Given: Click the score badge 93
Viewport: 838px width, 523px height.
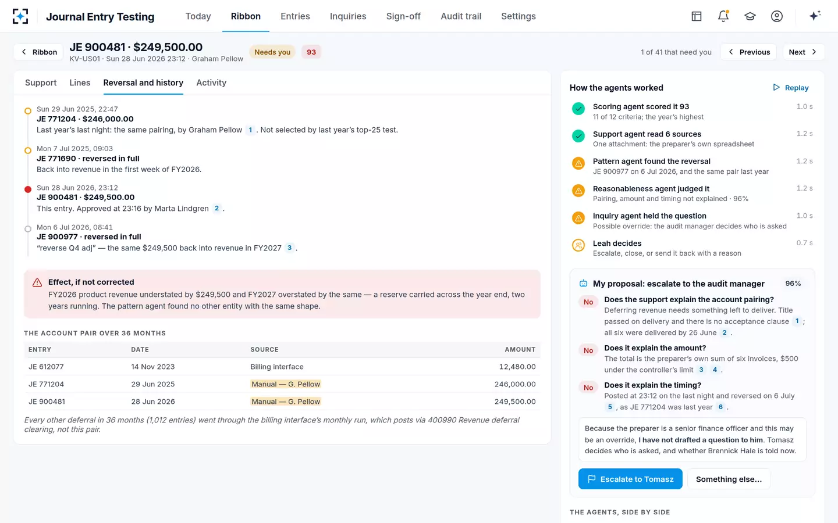Looking at the screenshot, I should [311, 52].
